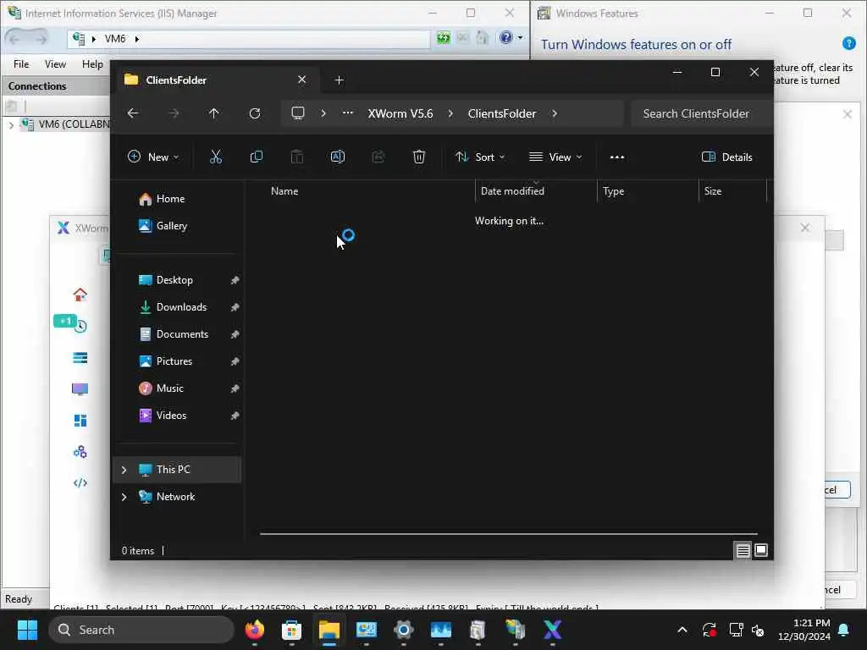The height and width of the screenshot is (650, 867).
Task: Click chevron after ClientsFolder in address bar
Action: pyautogui.click(x=554, y=113)
